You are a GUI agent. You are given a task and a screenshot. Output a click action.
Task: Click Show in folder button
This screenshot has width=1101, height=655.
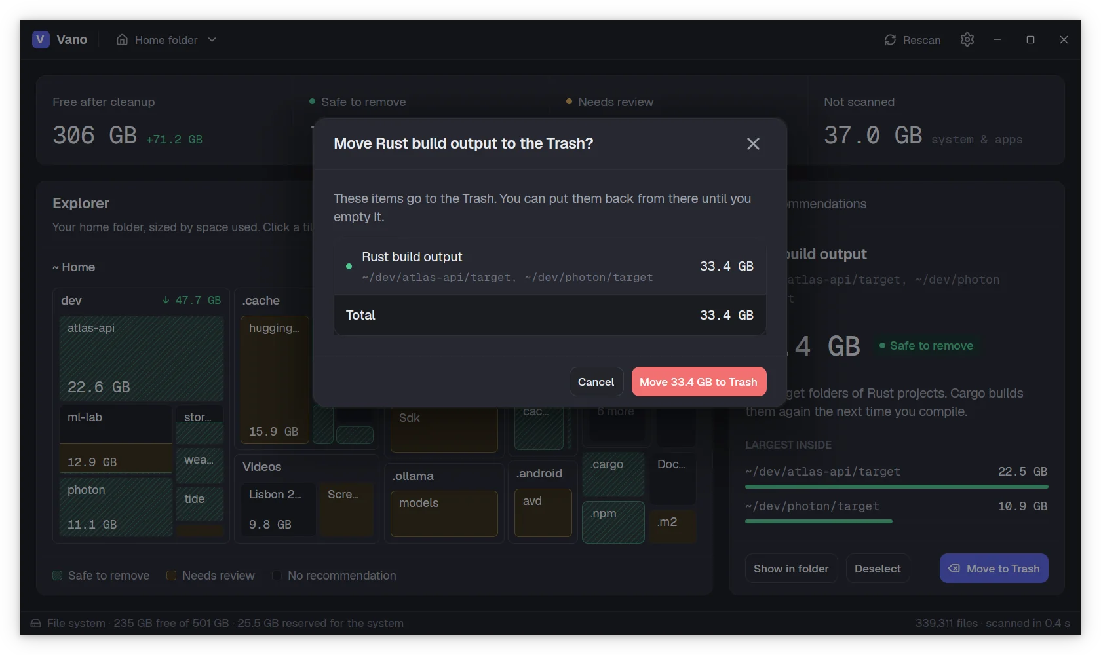coord(791,569)
